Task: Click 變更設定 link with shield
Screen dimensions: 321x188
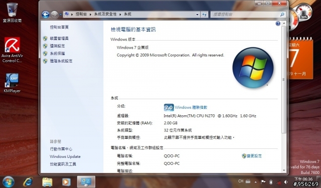Action: coord(252,156)
